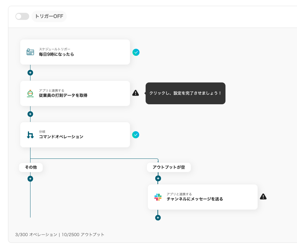
Task: Open the チャンネルにメッセージを送る Slack card
Action: pyautogui.click(x=203, y=197)
